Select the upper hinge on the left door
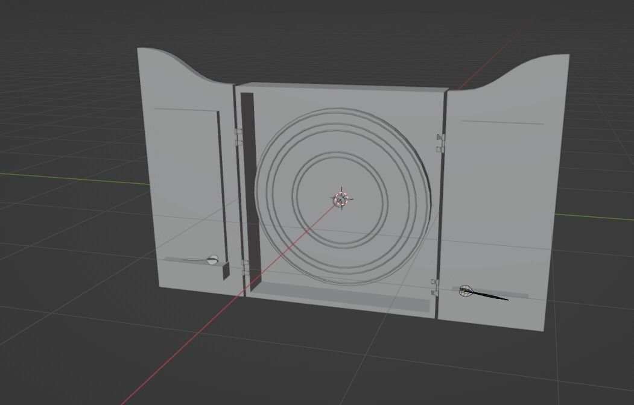The image size is (634, 405). click(x=238, y=137)
